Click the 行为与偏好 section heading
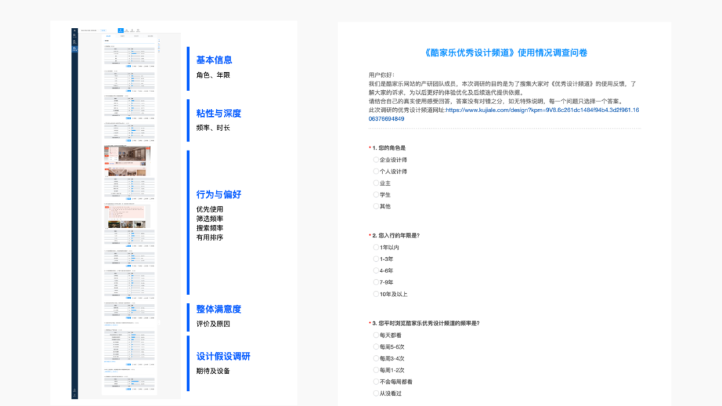This screenshot has height=406, width=722. (219, 194)
